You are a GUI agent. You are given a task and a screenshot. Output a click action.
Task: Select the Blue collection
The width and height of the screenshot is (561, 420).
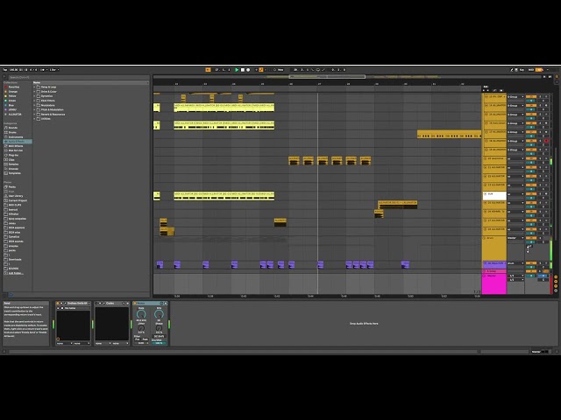[11, 105]
